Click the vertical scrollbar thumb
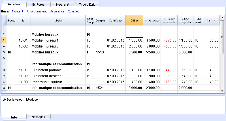Image resolution: width=226 pixels, height=121 pixels. click(x=222, y=37)
